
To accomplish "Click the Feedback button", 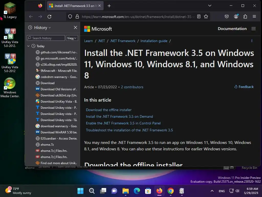I will tap(244, 87).
